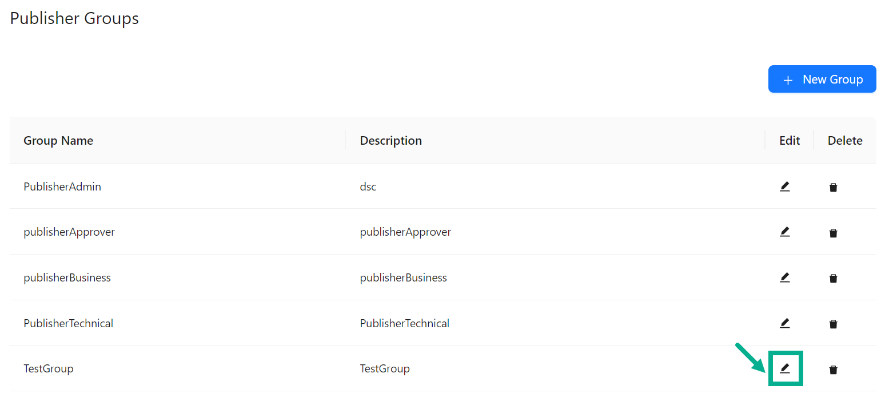The height and width of the screenshot is (393, 885).
Task: Delete the TestGroup entry
Action: pos(834,369)
